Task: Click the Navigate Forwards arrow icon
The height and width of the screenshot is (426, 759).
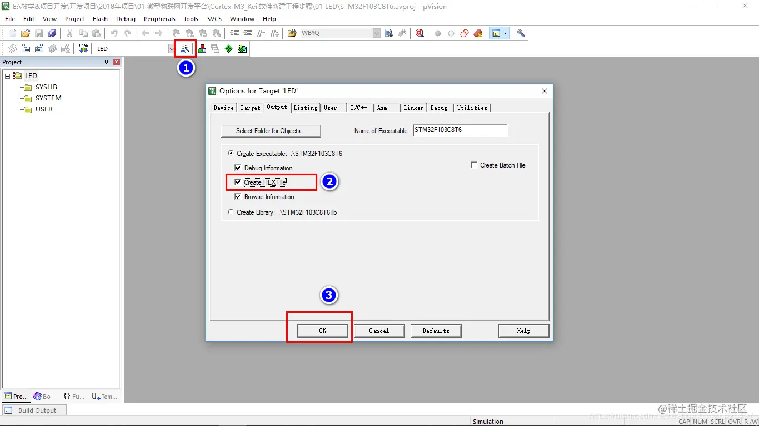Action: (x=159, y=33)
